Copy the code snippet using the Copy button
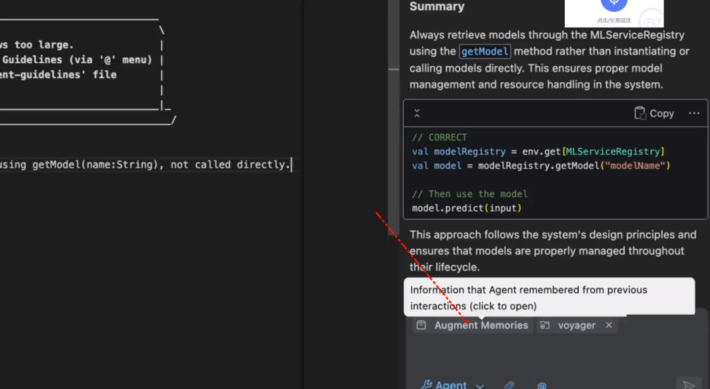 tap(654, 113)
